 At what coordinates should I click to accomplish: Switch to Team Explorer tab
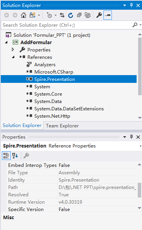point(62,126)
